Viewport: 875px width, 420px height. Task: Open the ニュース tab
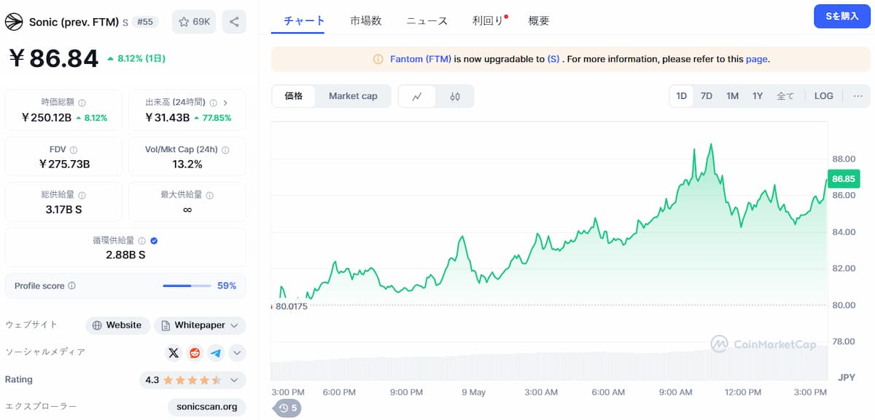coord(427,21)
